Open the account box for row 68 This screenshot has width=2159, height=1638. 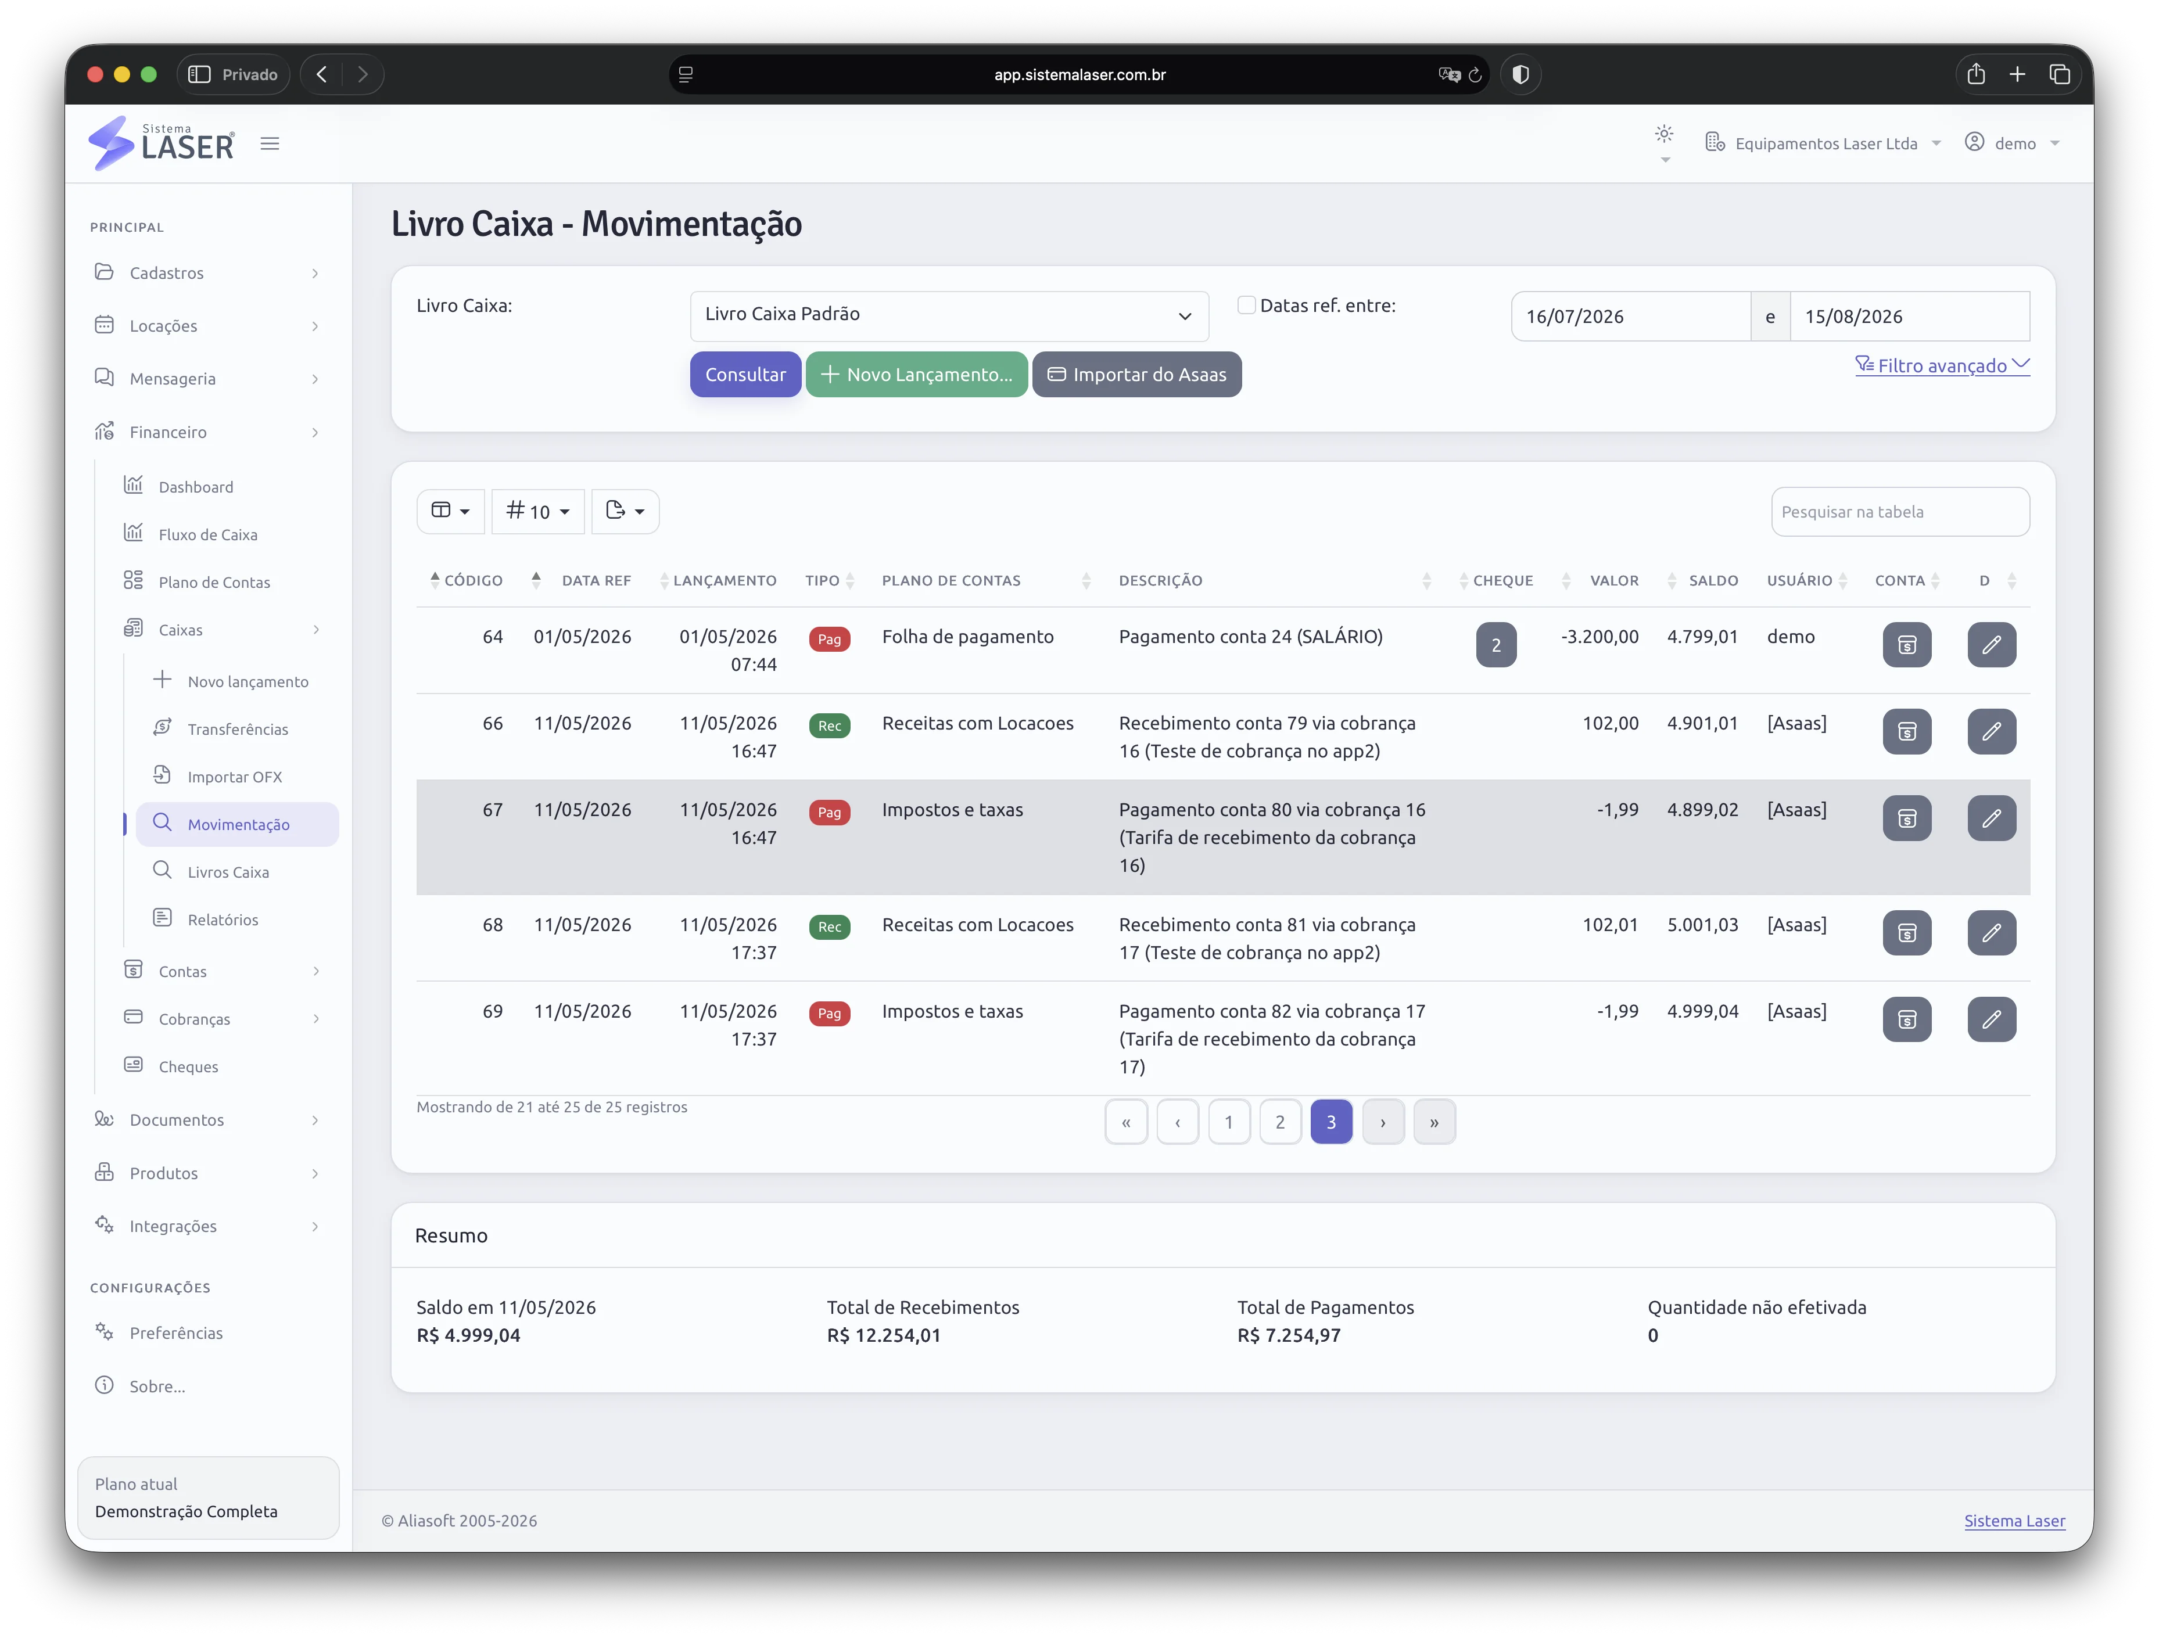(x=1906, y=933)
